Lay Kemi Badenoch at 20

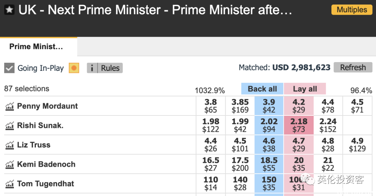tap(299, 164)
